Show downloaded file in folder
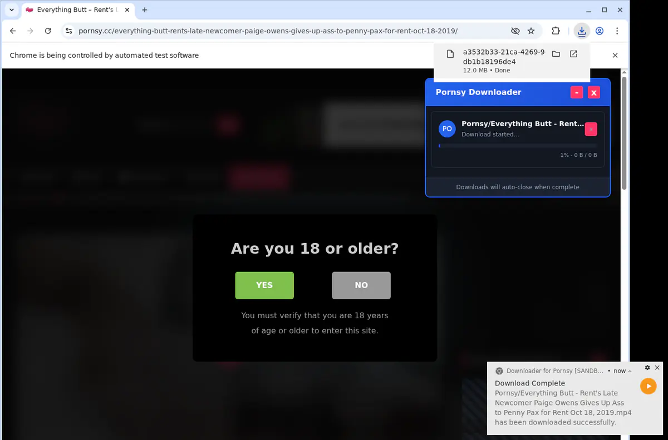668x440 pixels. tap(556, 54)
